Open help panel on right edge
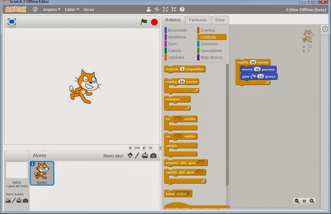This screenshot has height=214, width=331. click(x=325, y=29)
